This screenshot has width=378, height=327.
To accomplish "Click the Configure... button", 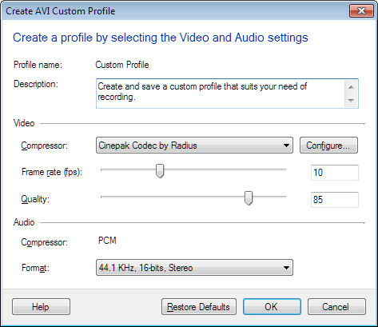I will [x=328, y=146].
